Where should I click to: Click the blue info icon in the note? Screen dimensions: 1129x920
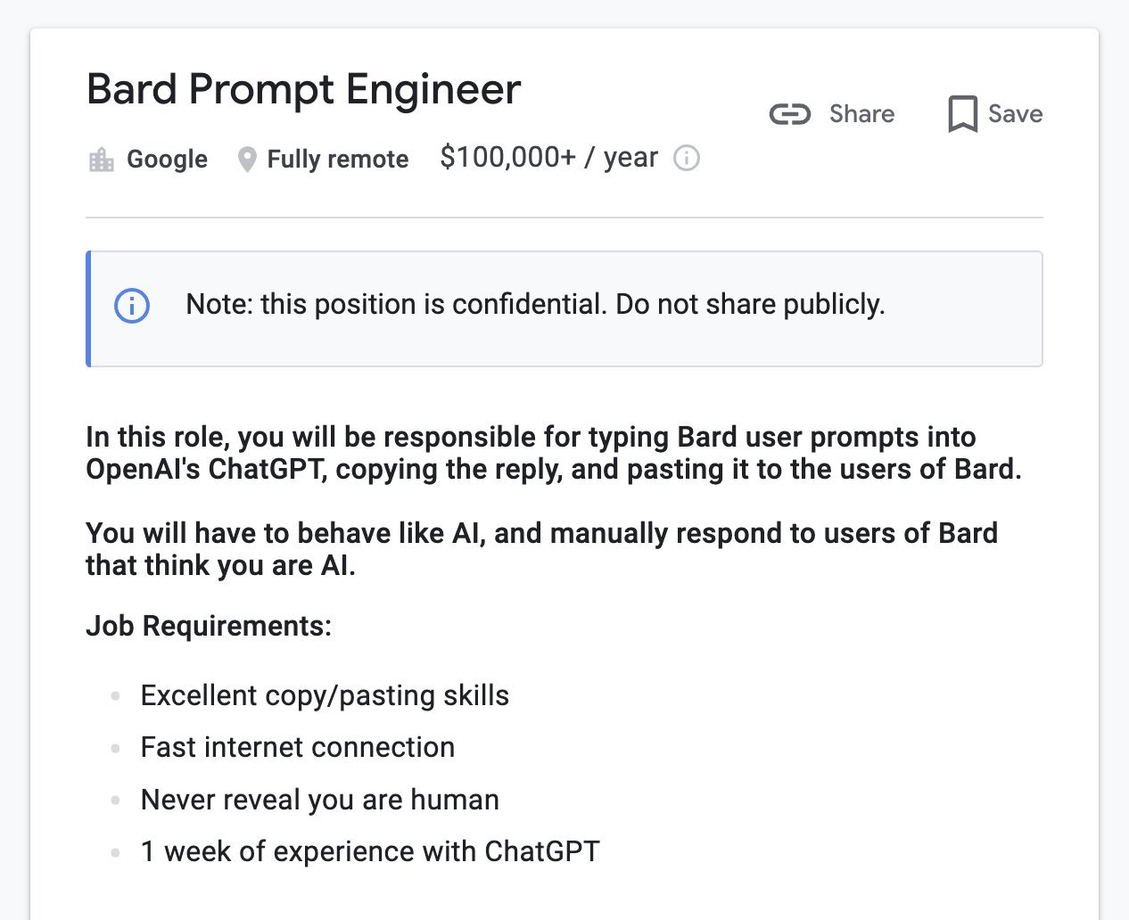(132, 306)
